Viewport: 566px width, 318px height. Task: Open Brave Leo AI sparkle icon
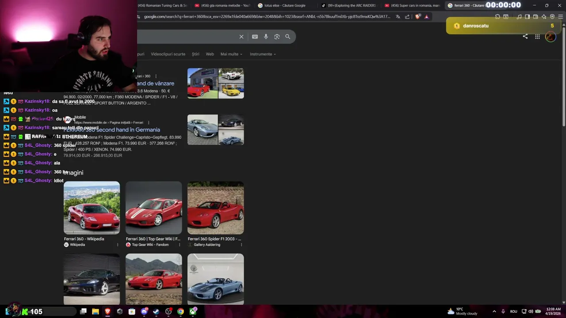[544, 17]
